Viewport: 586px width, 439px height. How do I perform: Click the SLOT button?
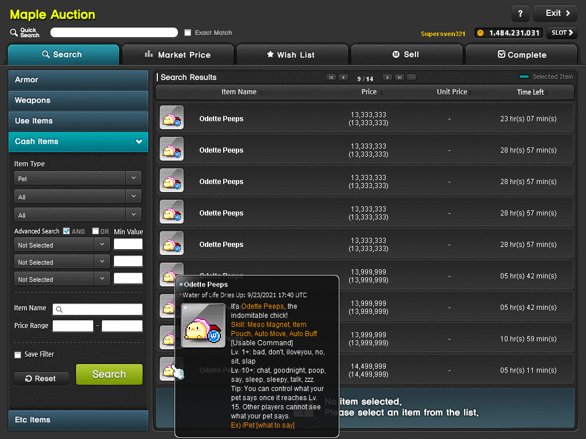[562, 33]
